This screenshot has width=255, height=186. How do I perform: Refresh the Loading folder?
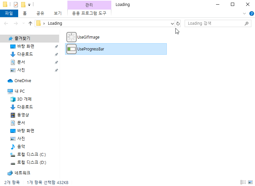(x=178, y=23)
